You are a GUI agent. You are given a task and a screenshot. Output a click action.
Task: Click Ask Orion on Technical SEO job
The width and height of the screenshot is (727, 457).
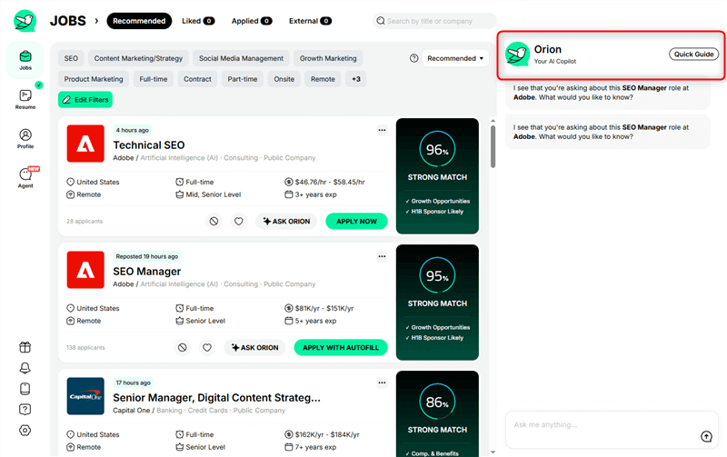[x=286, y=221]
